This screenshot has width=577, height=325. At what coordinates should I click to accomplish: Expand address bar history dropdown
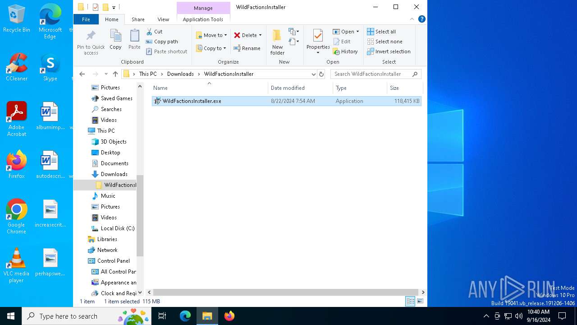point(313,74)
